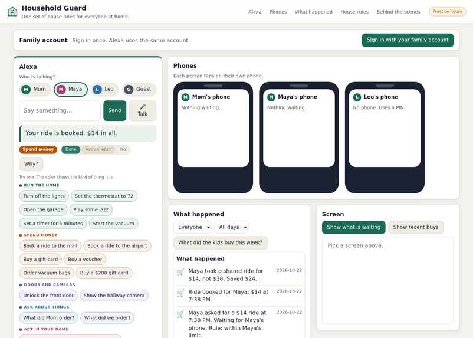The width and height of the screenshot is (473, 338).
Task: Choose the Ask an adult outcome pill
Action: [x=98, y=149]
